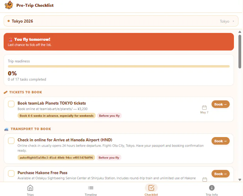Switch to the Timeline tab label
Screen dimensions: 243x196
click(x=91, y=194)
